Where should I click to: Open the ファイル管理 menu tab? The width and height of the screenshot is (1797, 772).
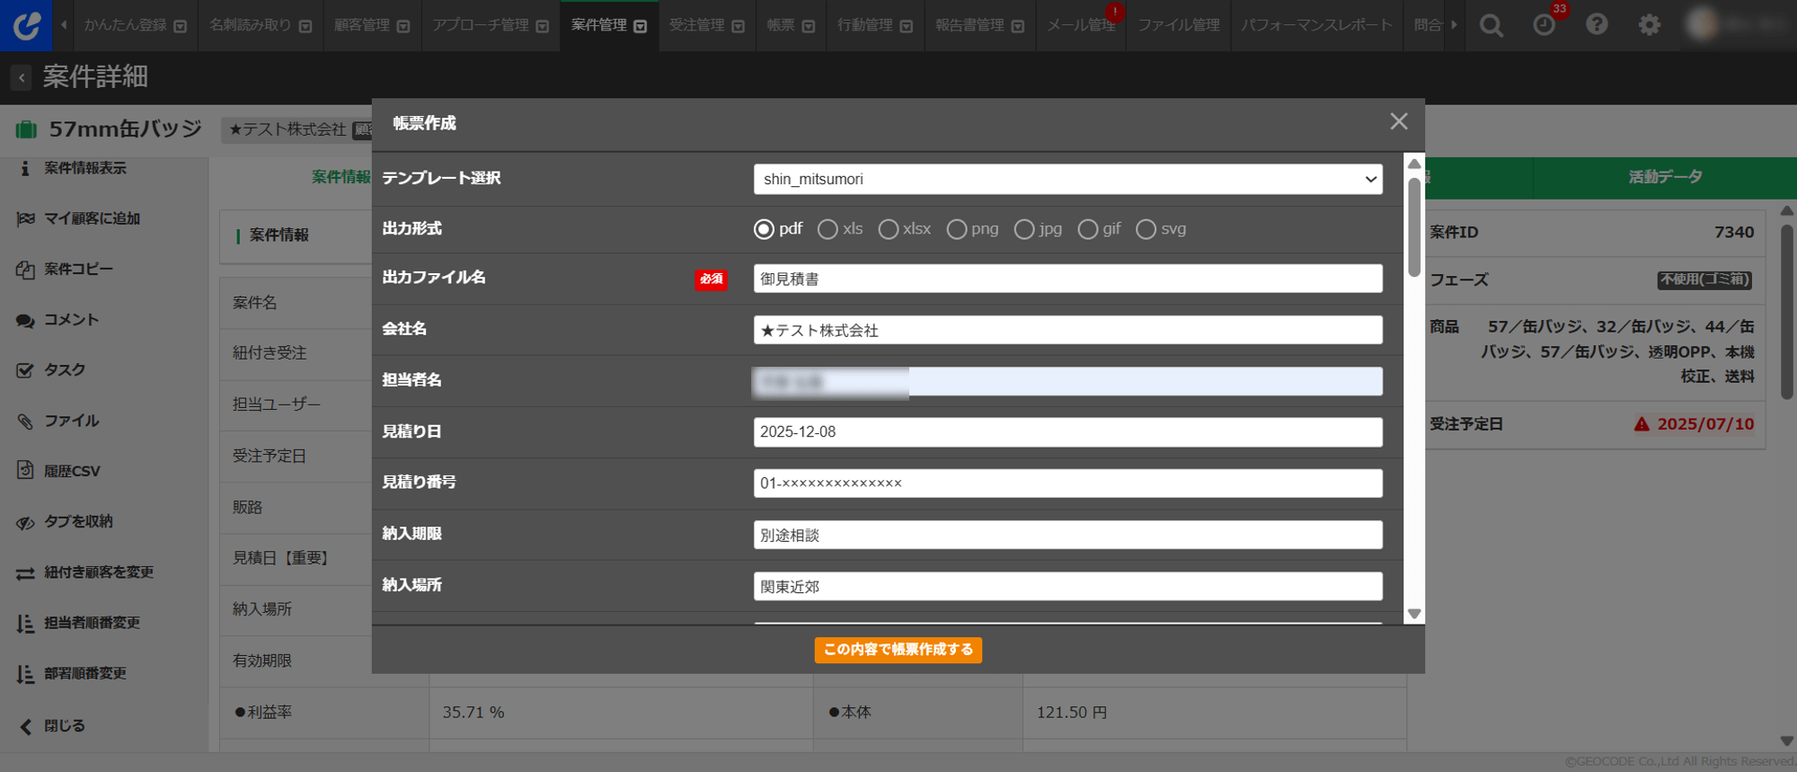[1178, 25]
